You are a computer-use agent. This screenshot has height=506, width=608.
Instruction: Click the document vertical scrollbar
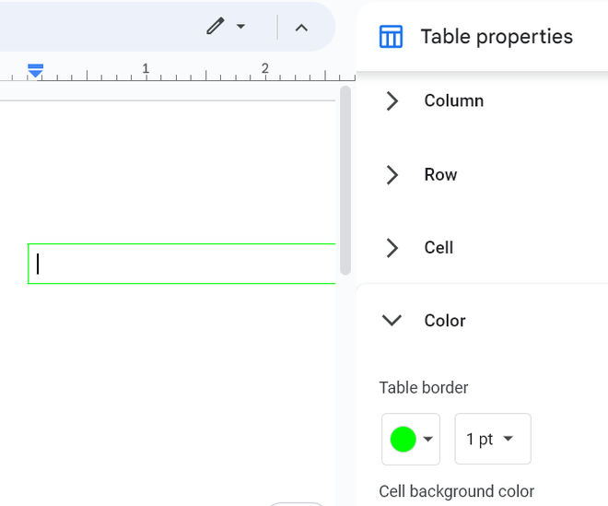[345, 180]
